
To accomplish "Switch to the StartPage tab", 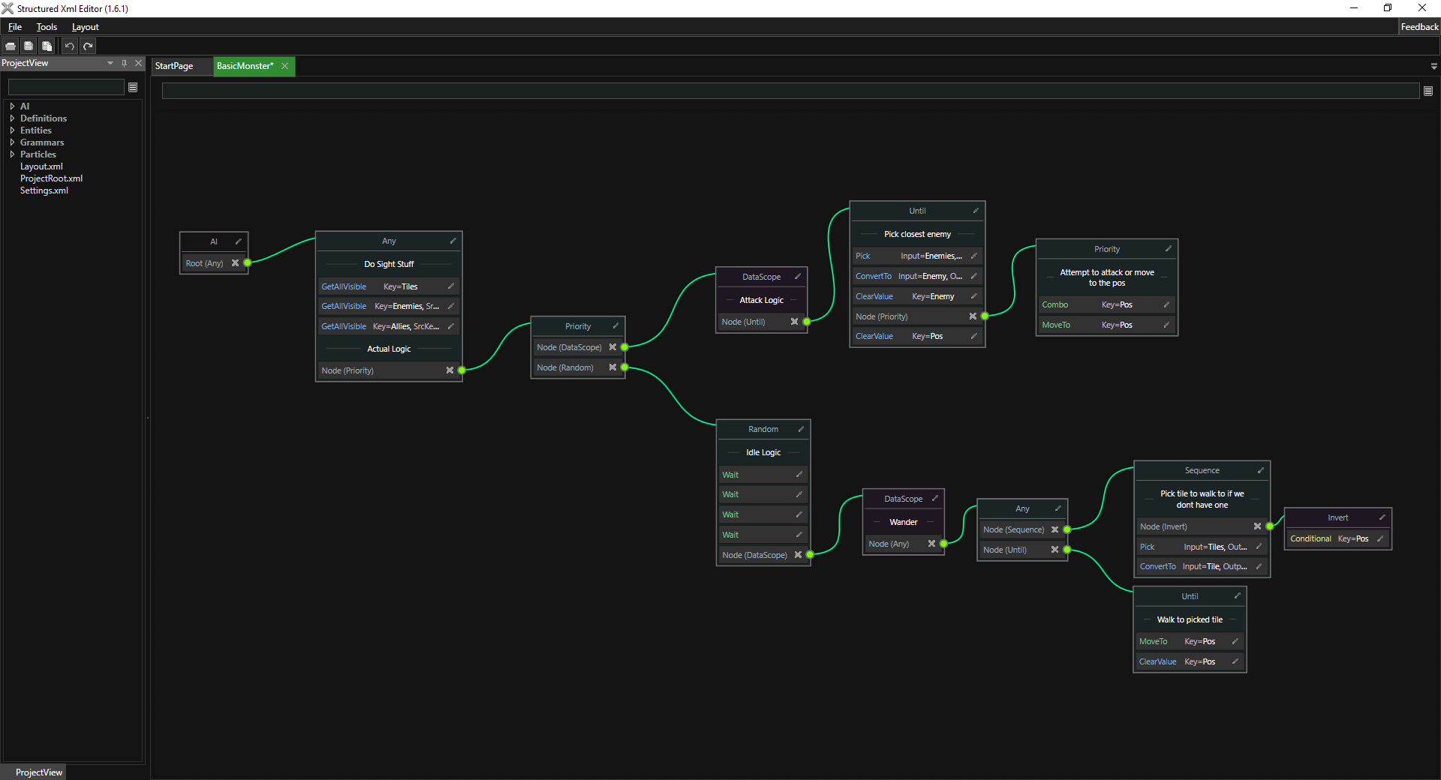I will [174, 66].
